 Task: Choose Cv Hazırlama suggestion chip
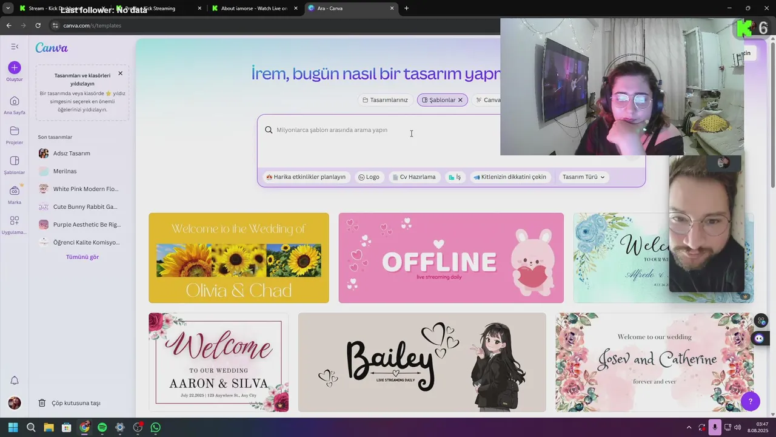click(414, 177)
